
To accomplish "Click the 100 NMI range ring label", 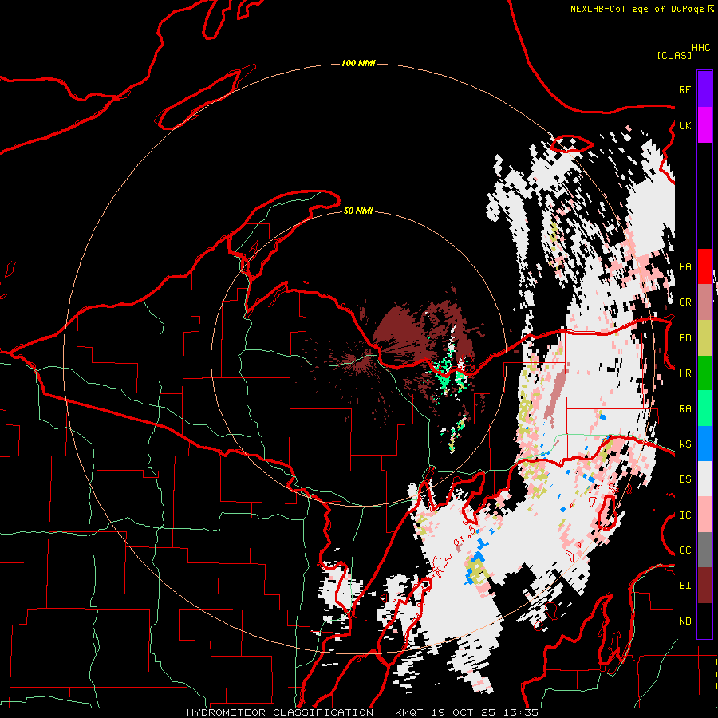I will [358, 63].
